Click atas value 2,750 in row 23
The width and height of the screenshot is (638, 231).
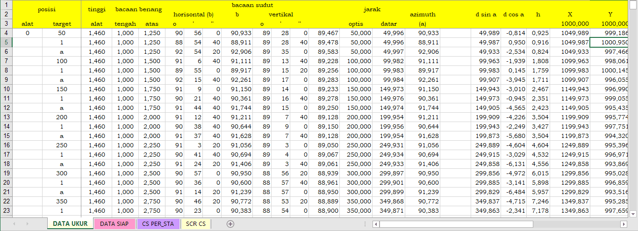[x=152, y=210]
